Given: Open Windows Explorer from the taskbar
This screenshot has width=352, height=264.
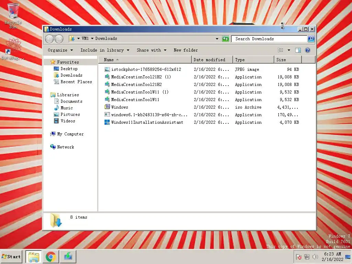Looking at the screenshot, I should 33,256.
